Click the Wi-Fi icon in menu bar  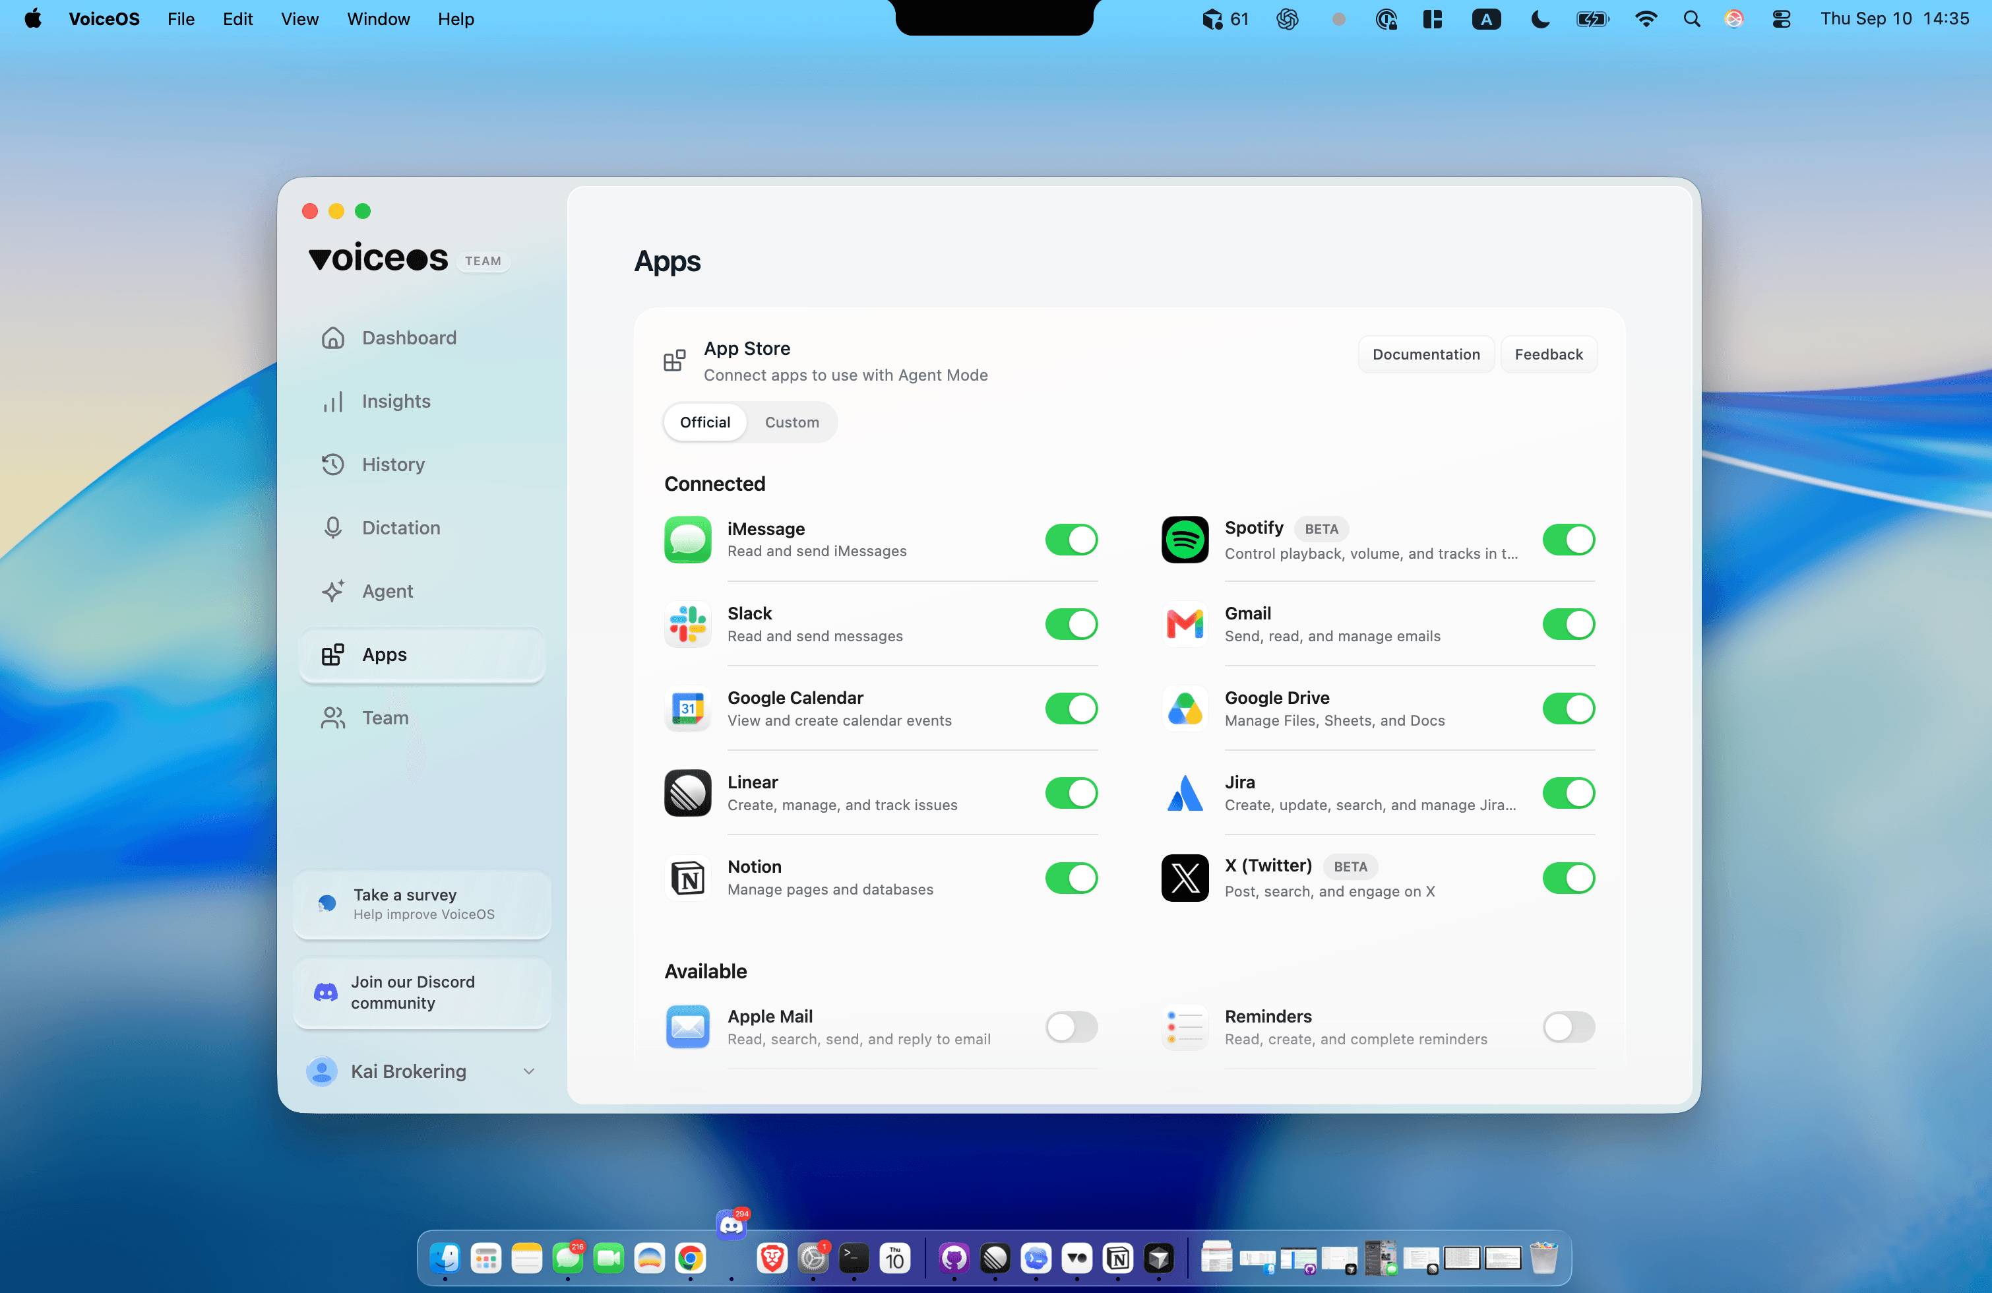(1646, 18)
